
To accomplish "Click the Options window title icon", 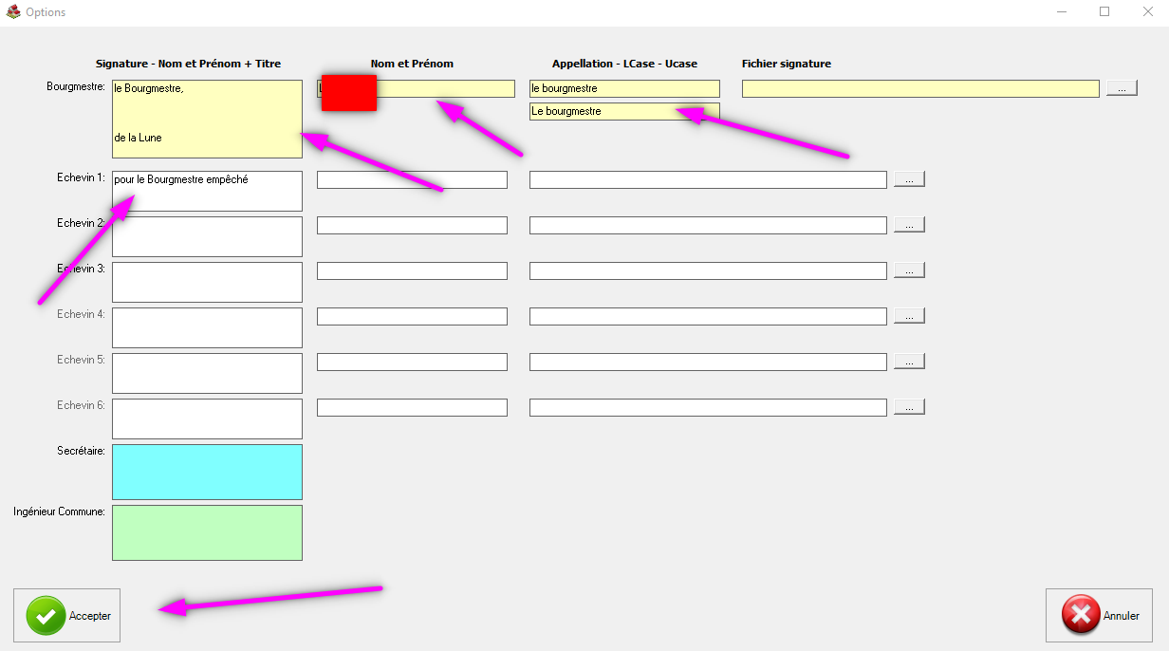I will pos(13,12).
